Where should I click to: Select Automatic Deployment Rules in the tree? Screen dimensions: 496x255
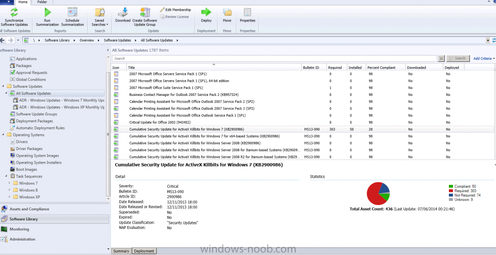point(40,128)
